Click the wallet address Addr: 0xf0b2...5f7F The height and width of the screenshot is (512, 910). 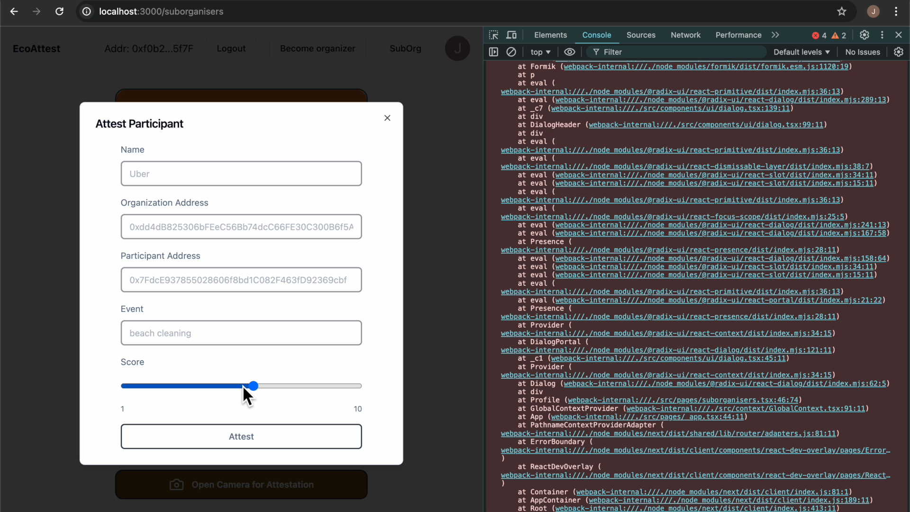[149, 48]
